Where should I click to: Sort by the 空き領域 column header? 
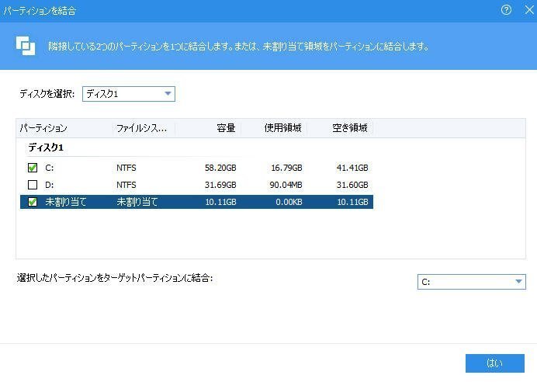click(350, 128)
